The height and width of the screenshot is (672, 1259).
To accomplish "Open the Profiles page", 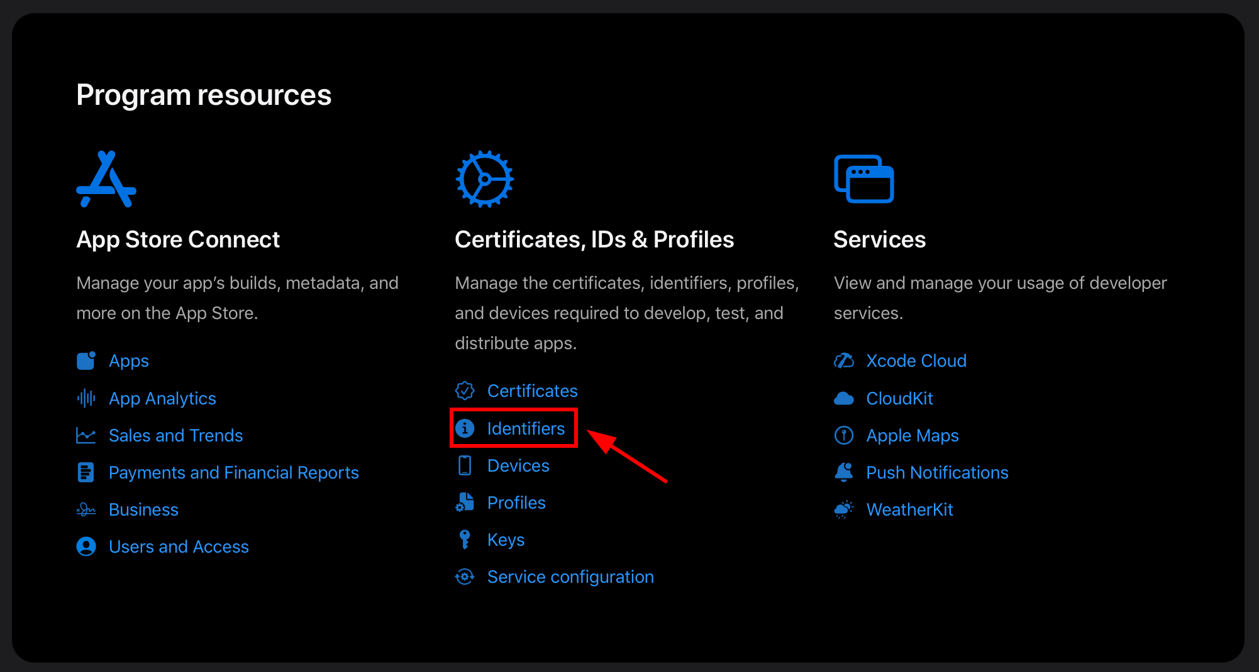I will coord(516,502).
